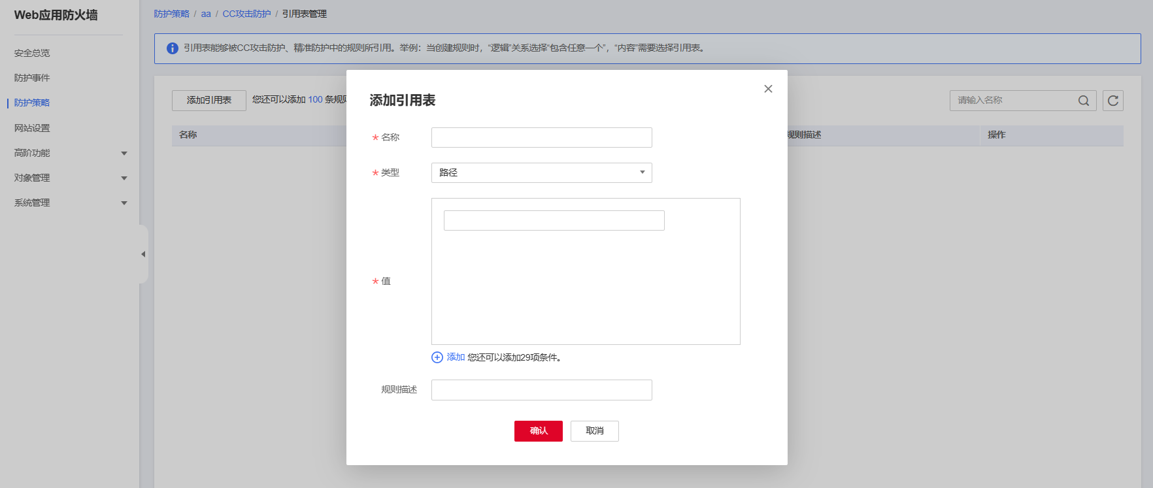This screenshot has width=1153, height=488.
Task: Open the 类型 dropdown showing 路径
Action: [x=542, y=172]
